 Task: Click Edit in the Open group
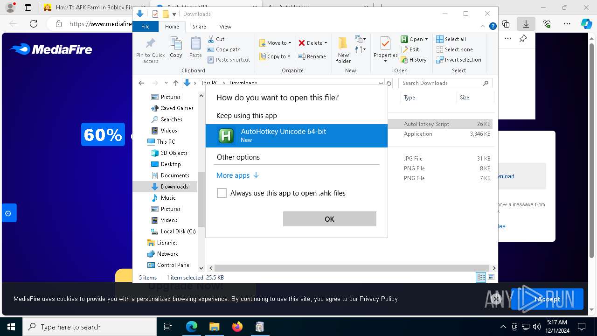point(410,49)
